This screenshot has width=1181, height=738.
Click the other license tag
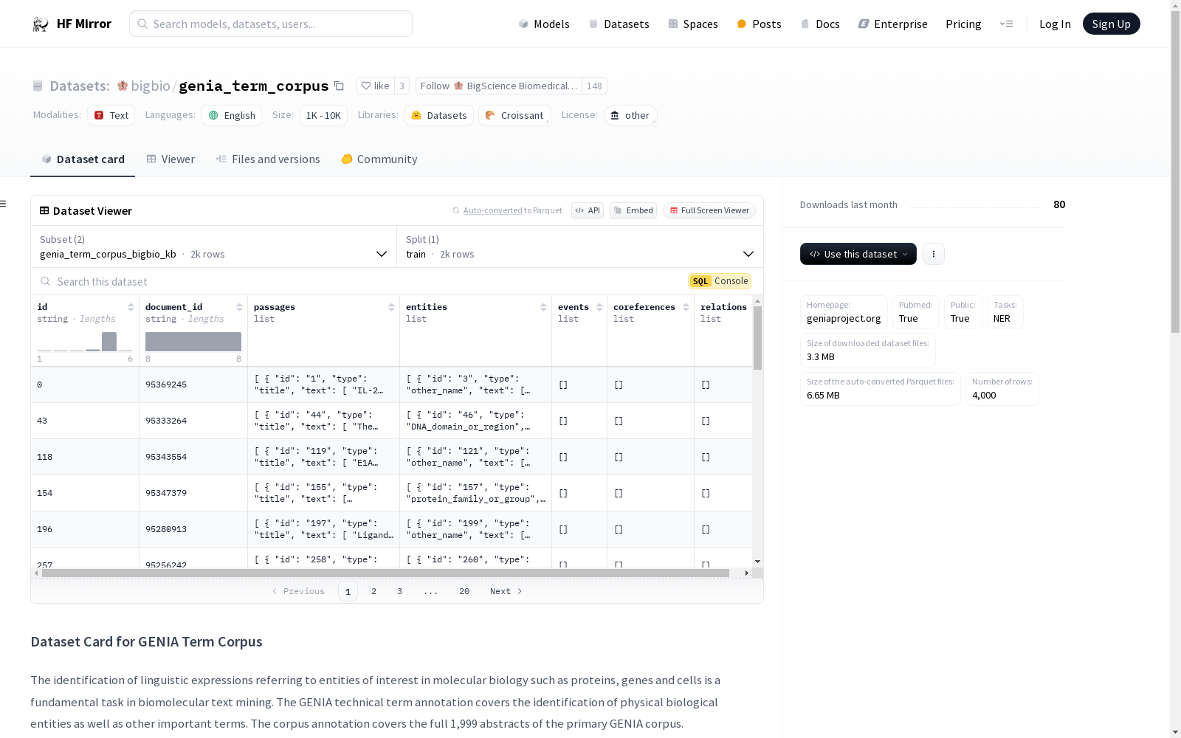(630, 115)
